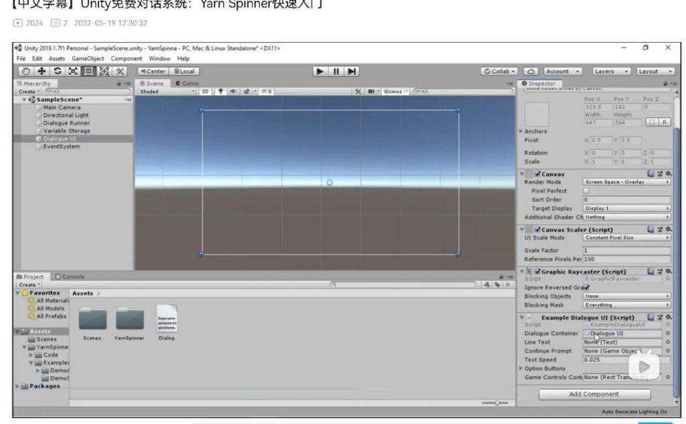This screenshot has width=686, height=424.
Task: Select the combined Transform tool
Action: (x=104, y=71)
